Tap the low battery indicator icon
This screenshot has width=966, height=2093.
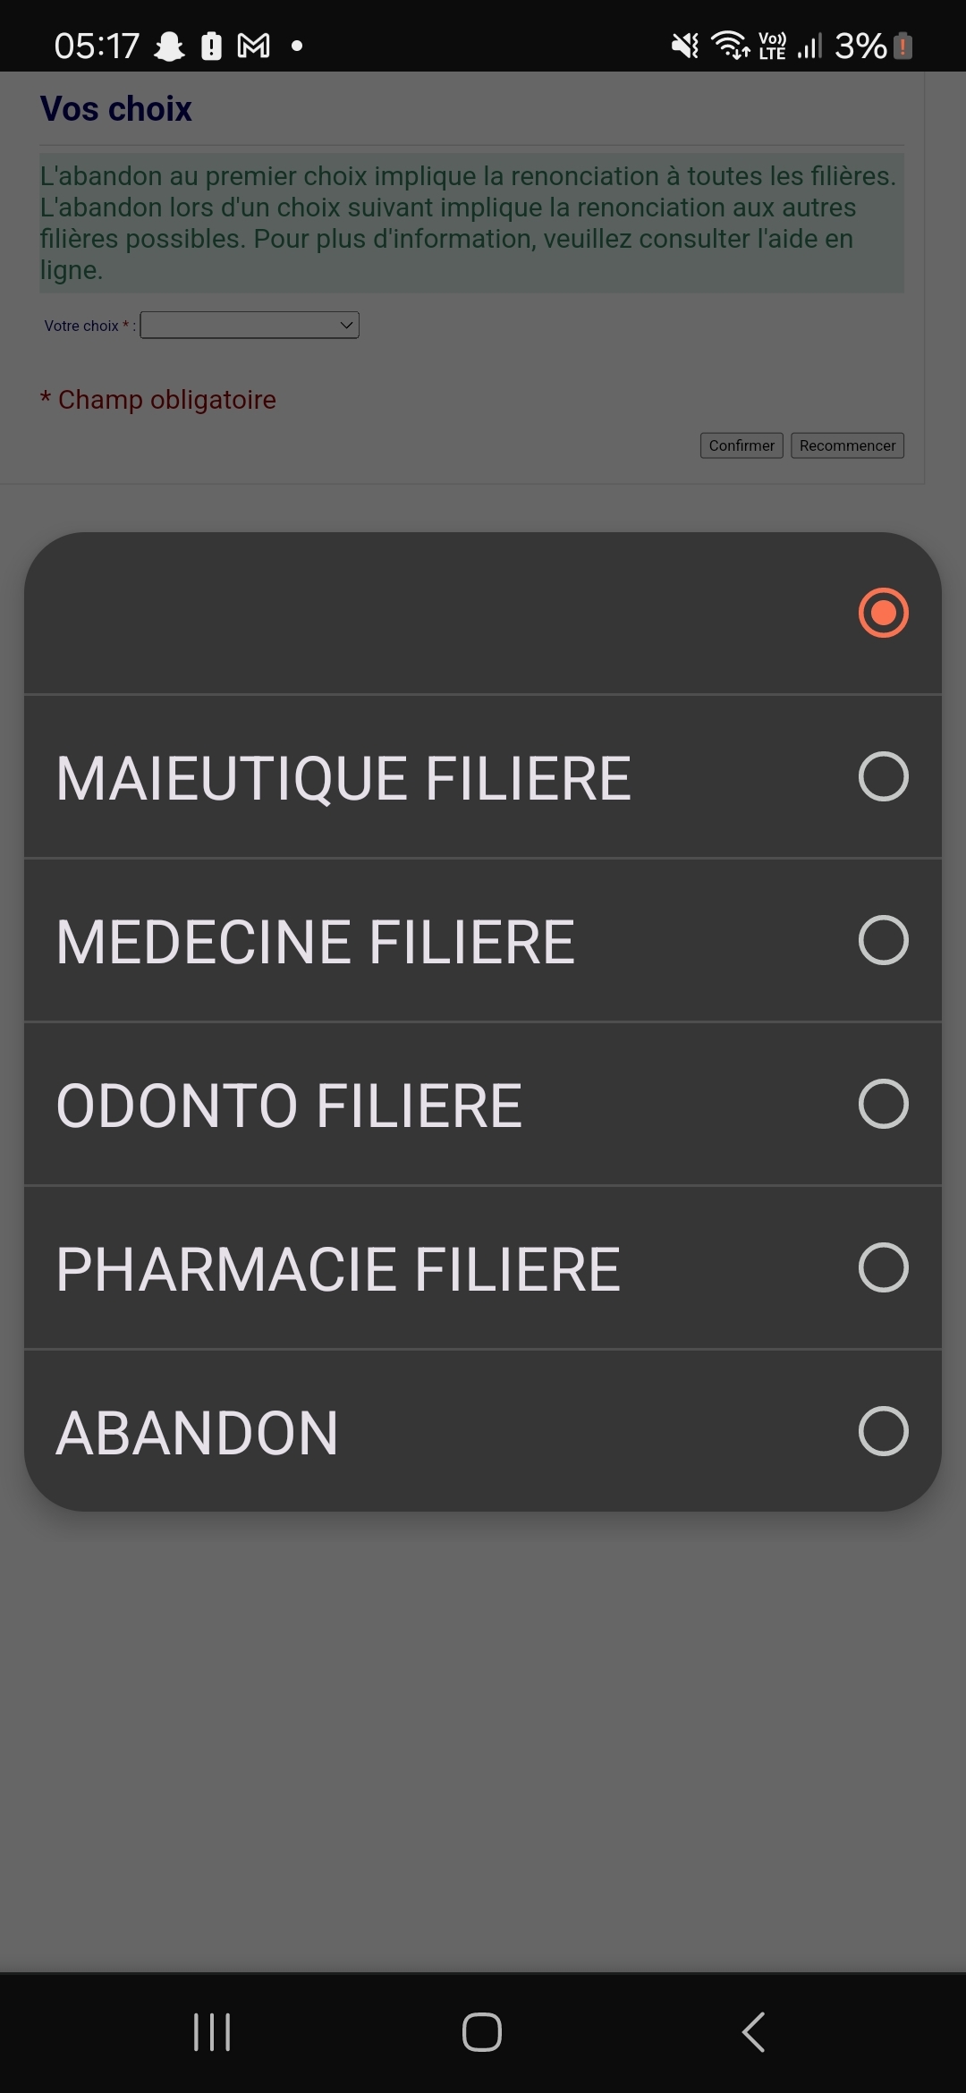pyautogui.click(x=903, y=46)
